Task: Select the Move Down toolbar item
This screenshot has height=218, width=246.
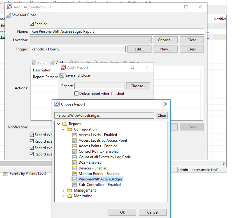Action: coord(107,62)
